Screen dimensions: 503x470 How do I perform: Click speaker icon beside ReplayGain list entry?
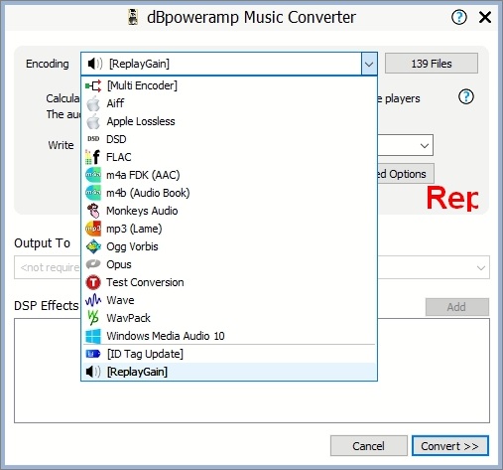93,372
